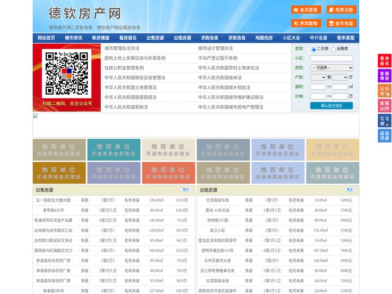Click the pink 客服QQ号 sidebar icon
The image size is (392, 294).
click(384, 106)
